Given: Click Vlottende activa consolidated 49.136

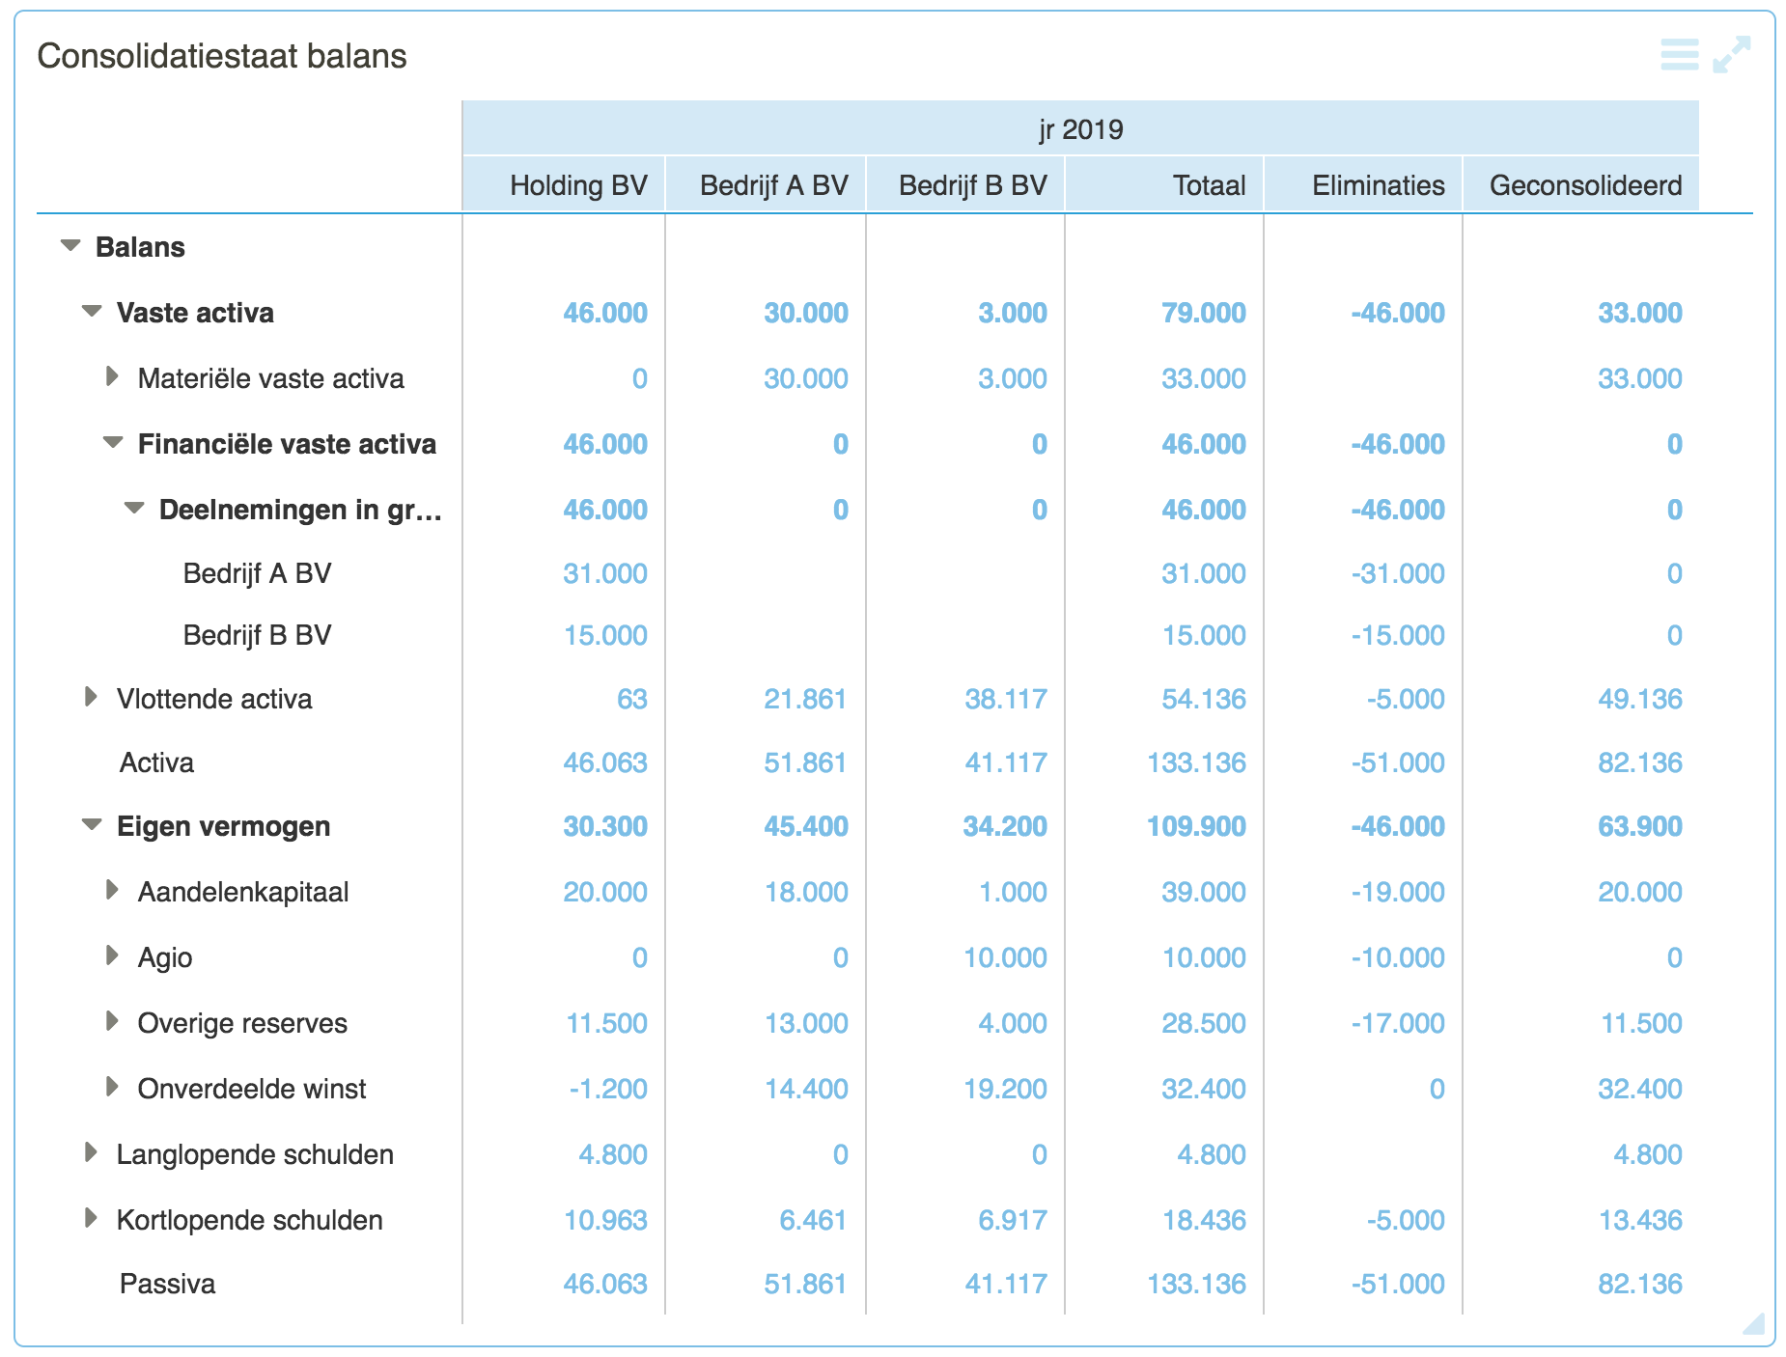Looking at the screenshot, I should [1640, 699].
